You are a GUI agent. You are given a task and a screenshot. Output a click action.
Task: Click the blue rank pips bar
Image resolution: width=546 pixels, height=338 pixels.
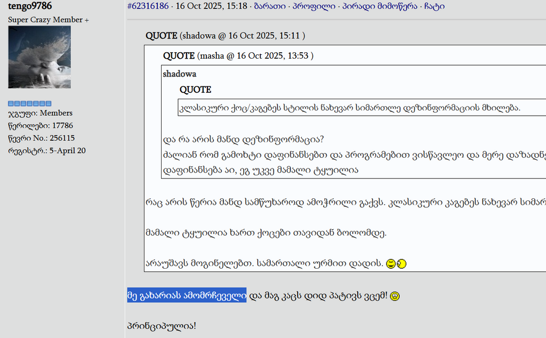[x=30, y=103]
